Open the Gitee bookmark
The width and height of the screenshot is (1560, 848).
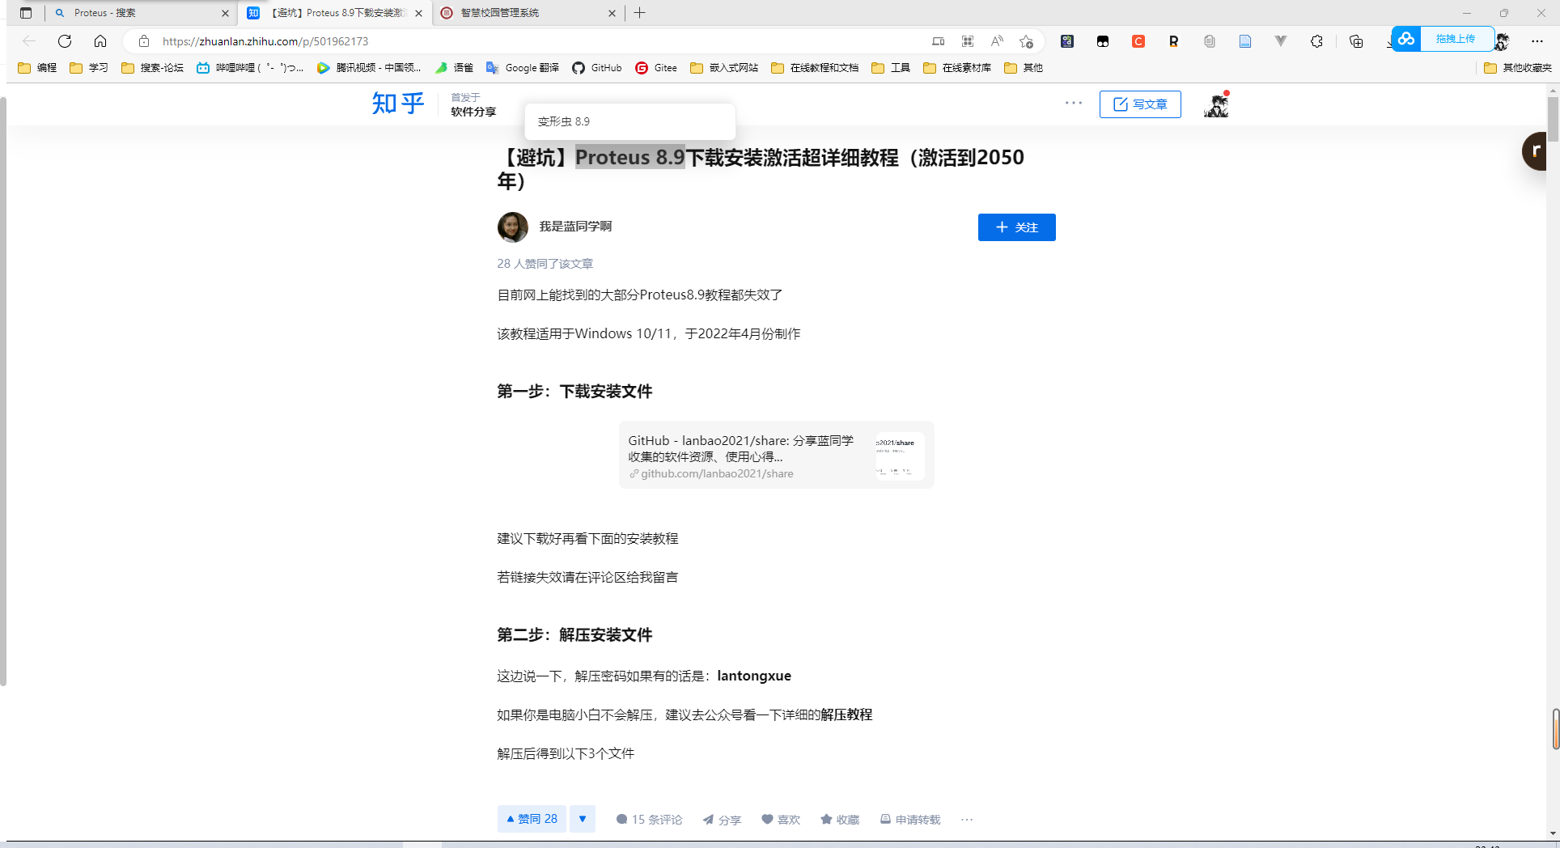pyautogui.click(x=656, y=68)
